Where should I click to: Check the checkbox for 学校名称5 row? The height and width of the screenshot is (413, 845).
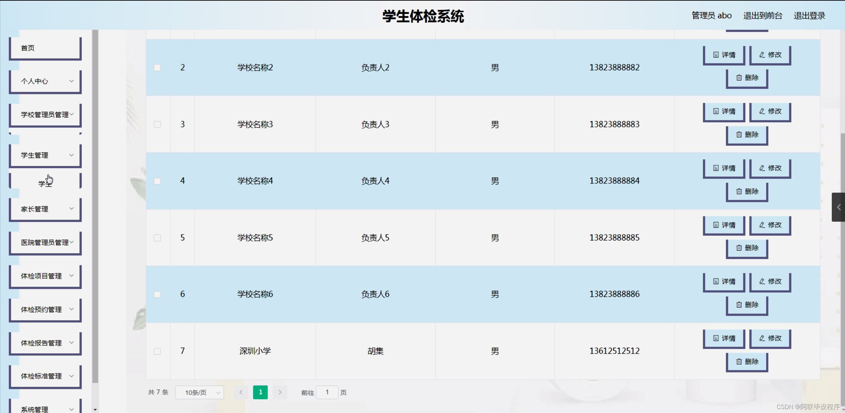coord(157,238)
